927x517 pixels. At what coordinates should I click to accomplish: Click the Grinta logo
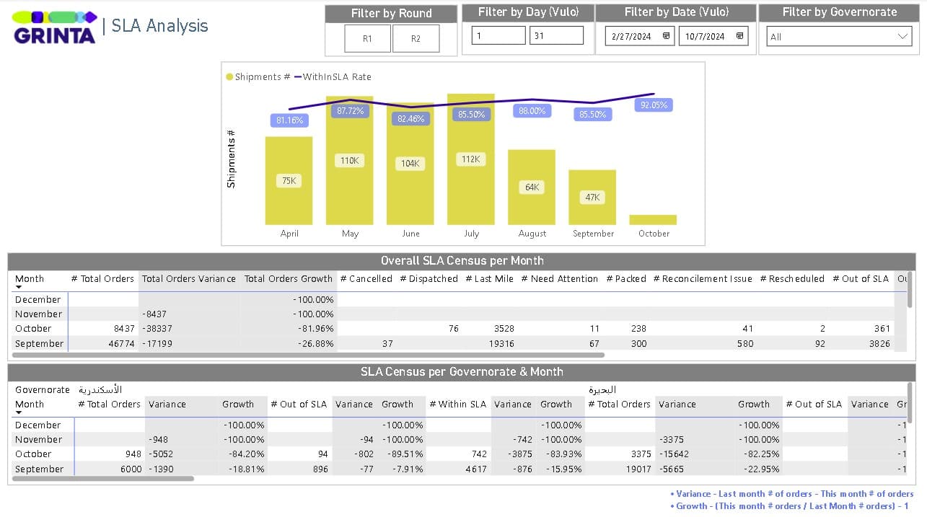coord(55,27)
